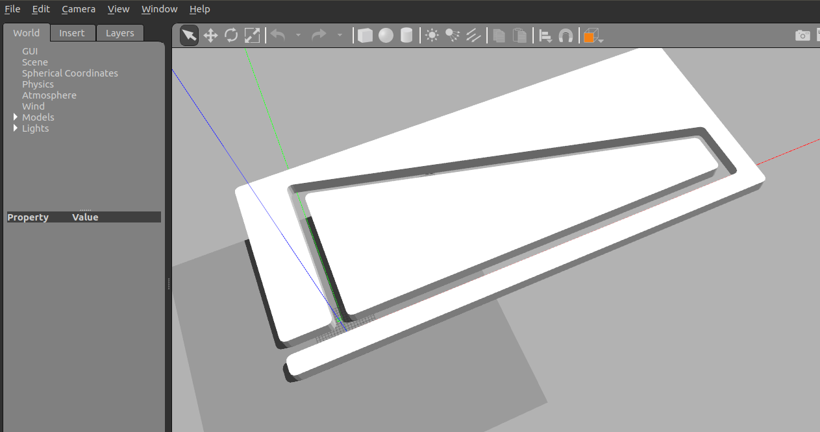Open the View menu
The image size is (820, 432).
tap(118, 9)
